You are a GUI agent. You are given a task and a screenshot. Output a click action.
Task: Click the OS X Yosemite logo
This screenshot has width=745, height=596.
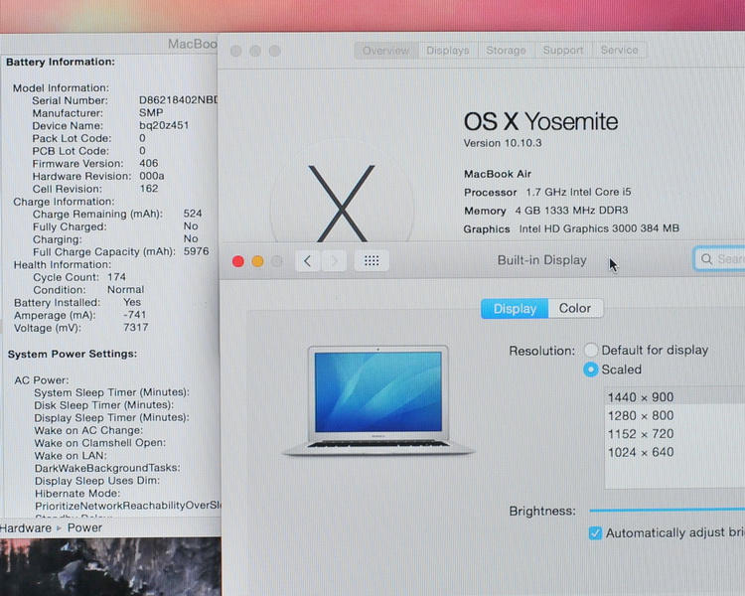pos(342,203)
